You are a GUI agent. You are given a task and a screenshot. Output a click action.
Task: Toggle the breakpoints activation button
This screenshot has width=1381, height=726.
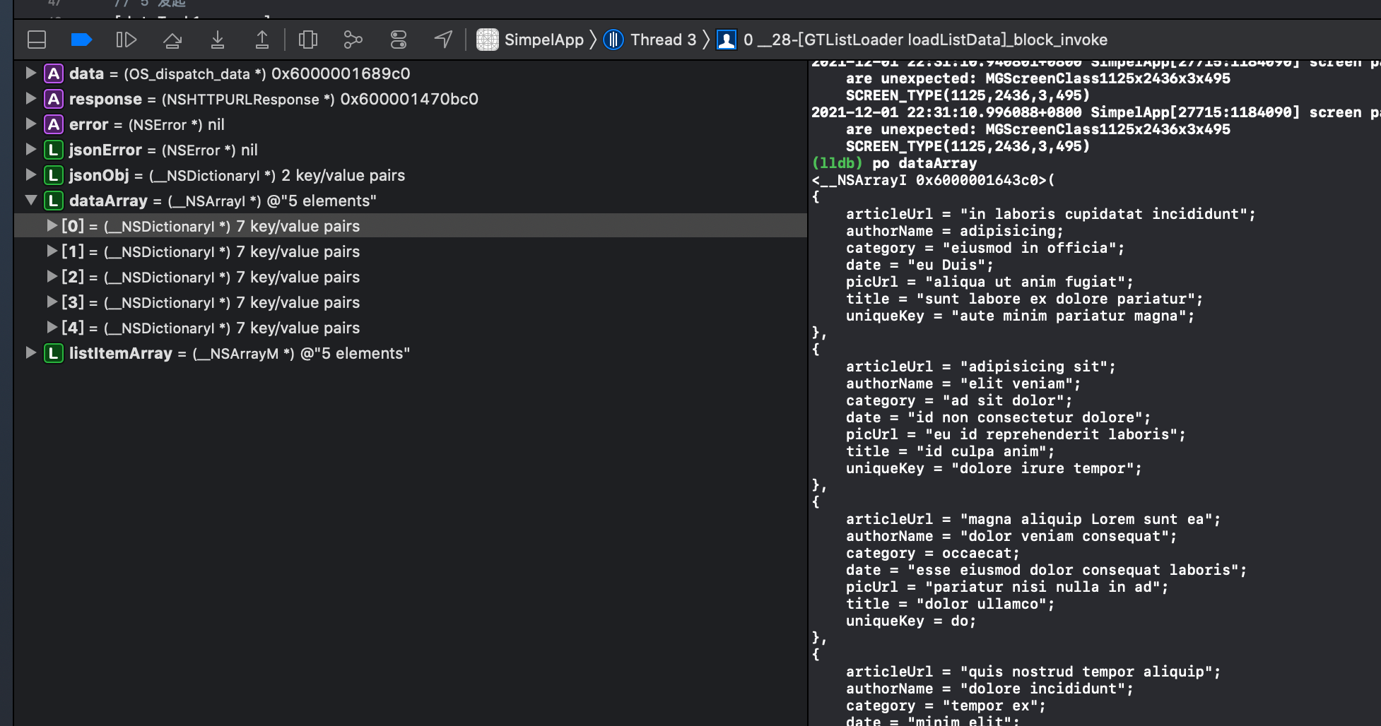point(81,40)
